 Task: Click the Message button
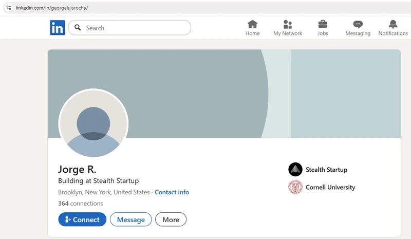[x=130, y=219]
